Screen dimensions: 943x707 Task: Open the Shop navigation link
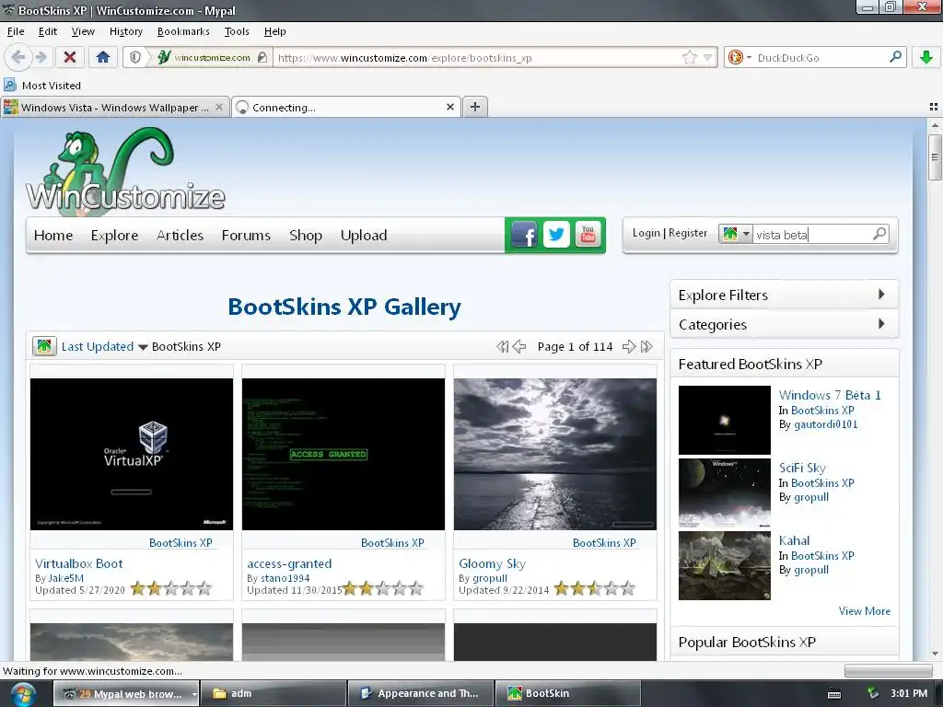pos(306,235)
